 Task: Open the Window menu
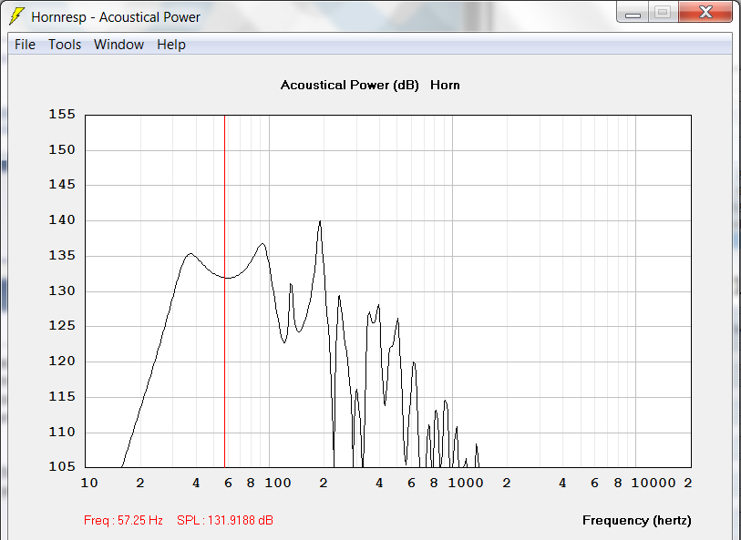[118, 45]
